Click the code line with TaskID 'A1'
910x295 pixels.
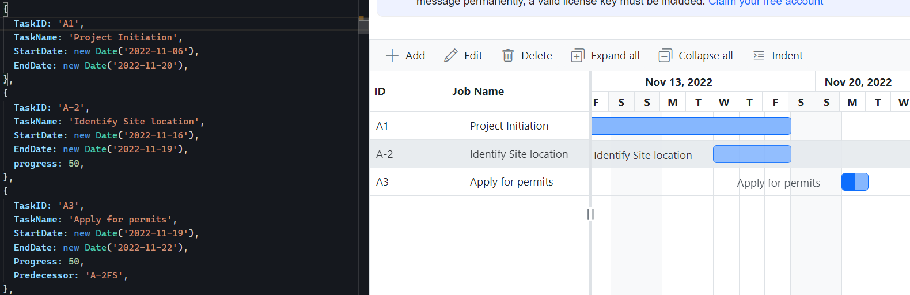click(49, 24)
